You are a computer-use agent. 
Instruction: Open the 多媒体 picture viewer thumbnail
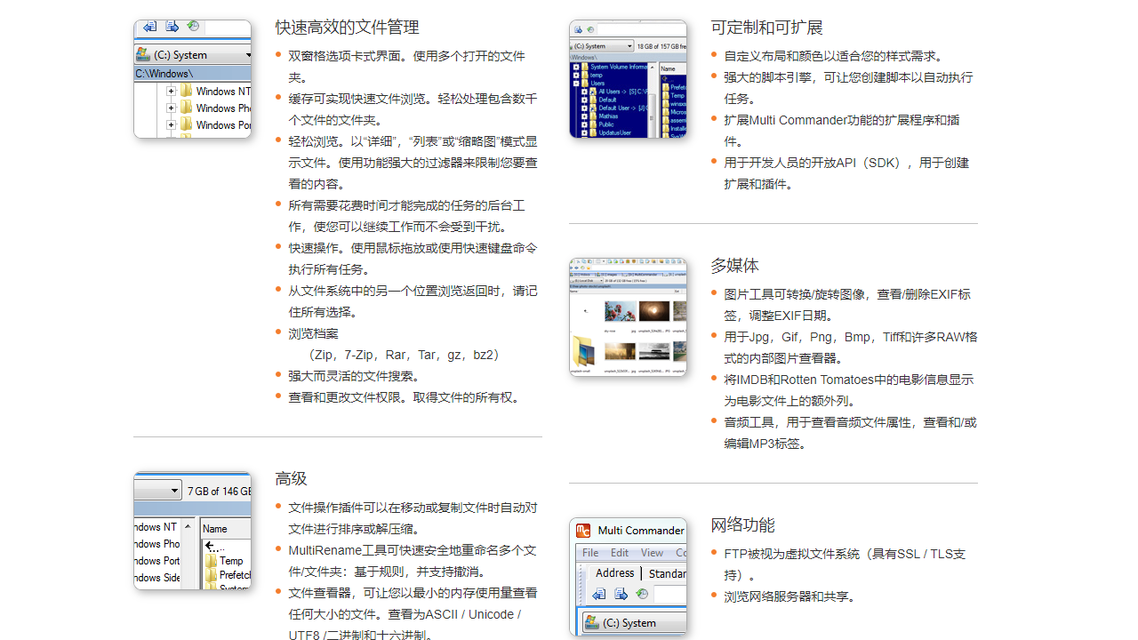[628, 317]
